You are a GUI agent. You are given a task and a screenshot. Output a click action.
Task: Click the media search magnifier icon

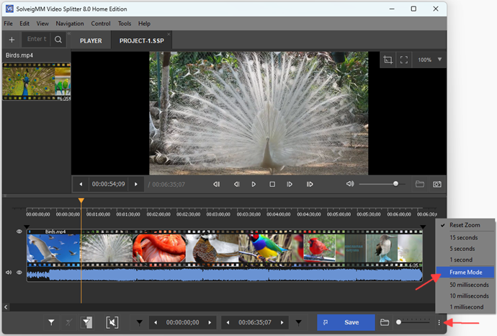click(58, 40)
